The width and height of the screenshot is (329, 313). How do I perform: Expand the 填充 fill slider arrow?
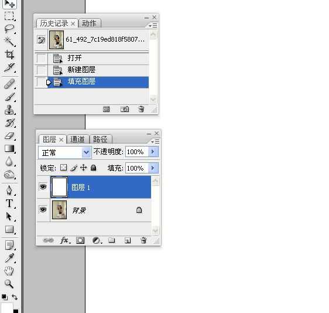click(x=153, y=168)
